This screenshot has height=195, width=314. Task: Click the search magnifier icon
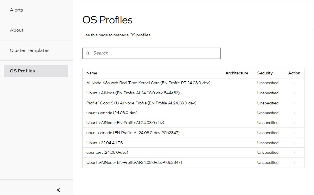[88, 53]
